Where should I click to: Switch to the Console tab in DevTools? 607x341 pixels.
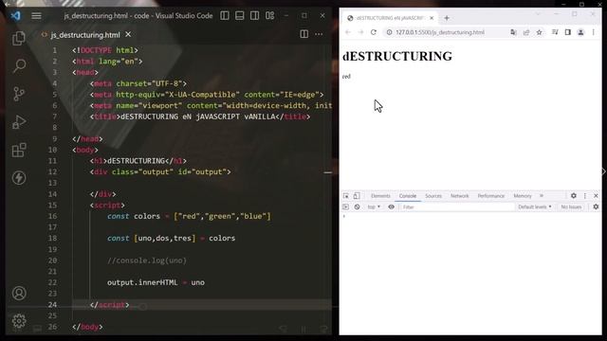pyautogui.click(x=408, y=196)
